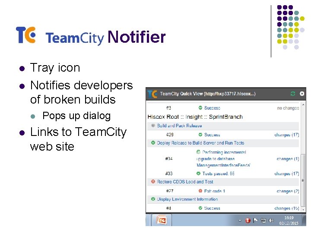Click red error icon beside Exit code 1
The height and width of the screenshot is (233, 311).
tap(200, 191)
